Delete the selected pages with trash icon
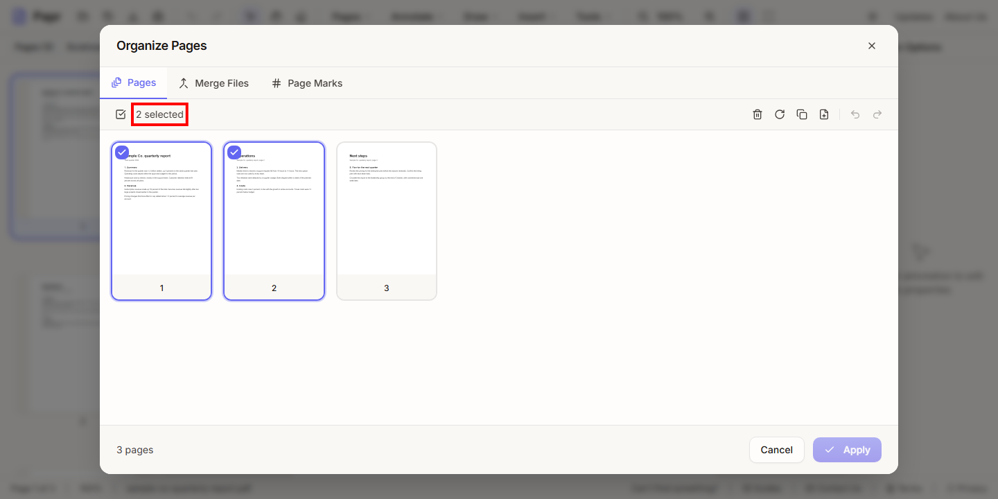Viewport: 998px width, 499px height. [x=758, y=114]
